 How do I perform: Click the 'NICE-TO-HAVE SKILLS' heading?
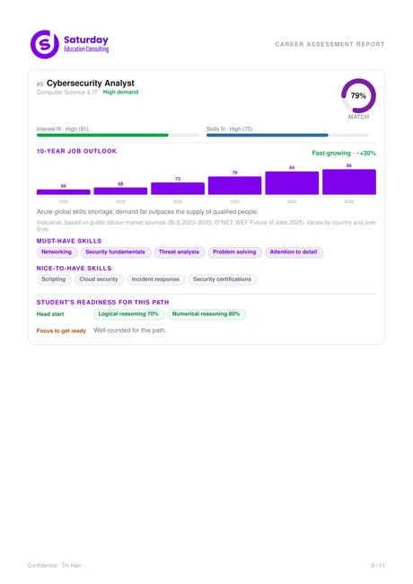click(x=74, y=268)
